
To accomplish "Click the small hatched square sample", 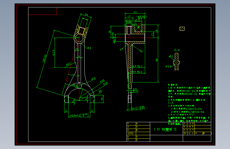I will 182,29.
